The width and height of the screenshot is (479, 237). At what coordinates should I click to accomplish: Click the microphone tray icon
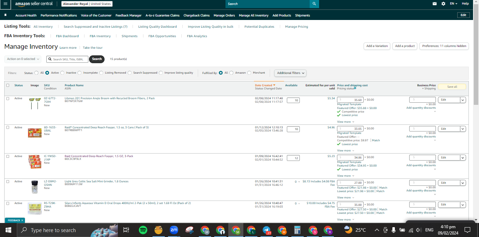coord(394,230)
